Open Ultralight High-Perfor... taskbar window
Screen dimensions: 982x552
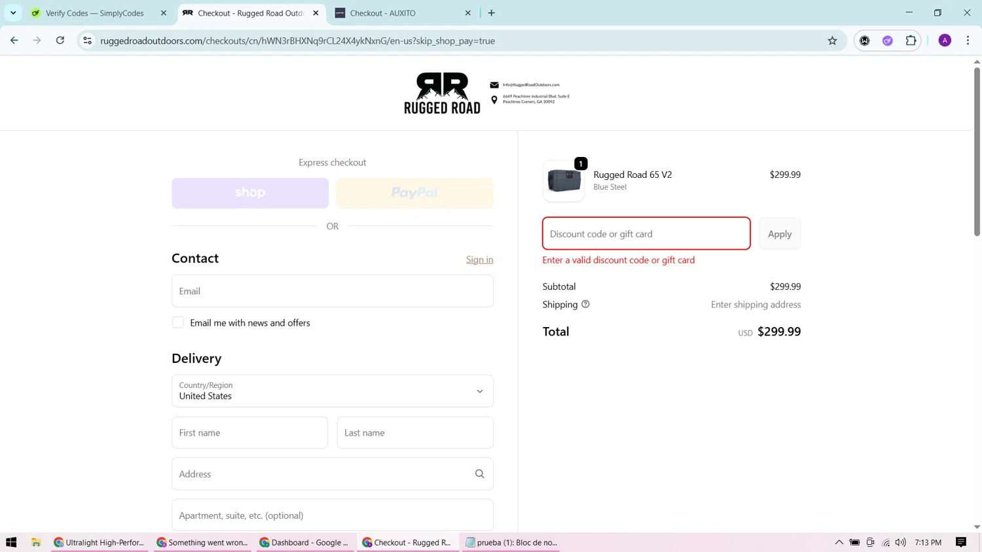[100, 542]
